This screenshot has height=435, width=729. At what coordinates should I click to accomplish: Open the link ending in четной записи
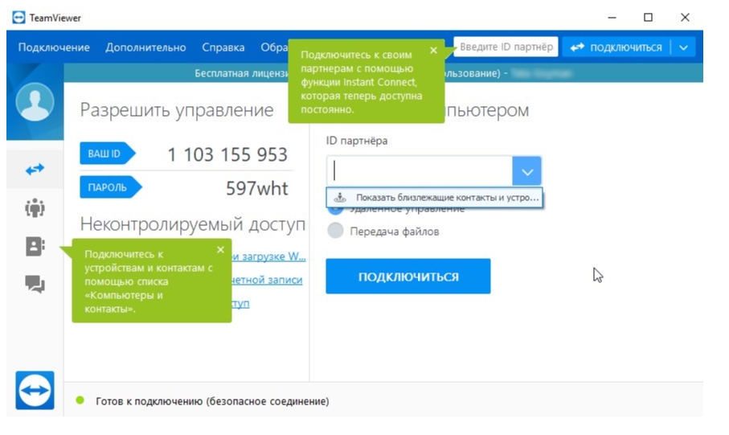(x=267, y=280)
